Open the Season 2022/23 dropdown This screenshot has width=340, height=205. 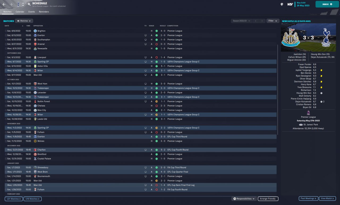click(x=241, y=21)
